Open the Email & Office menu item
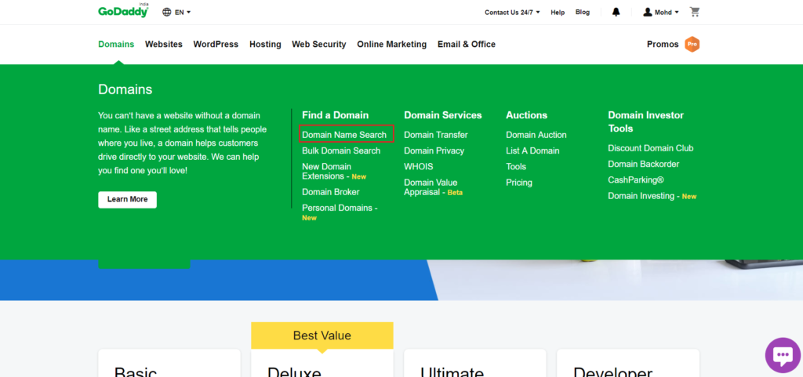 point(467,45)
